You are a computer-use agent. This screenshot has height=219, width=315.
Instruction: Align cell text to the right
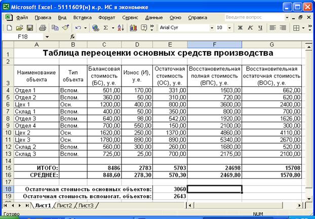[x=283, y=28]
